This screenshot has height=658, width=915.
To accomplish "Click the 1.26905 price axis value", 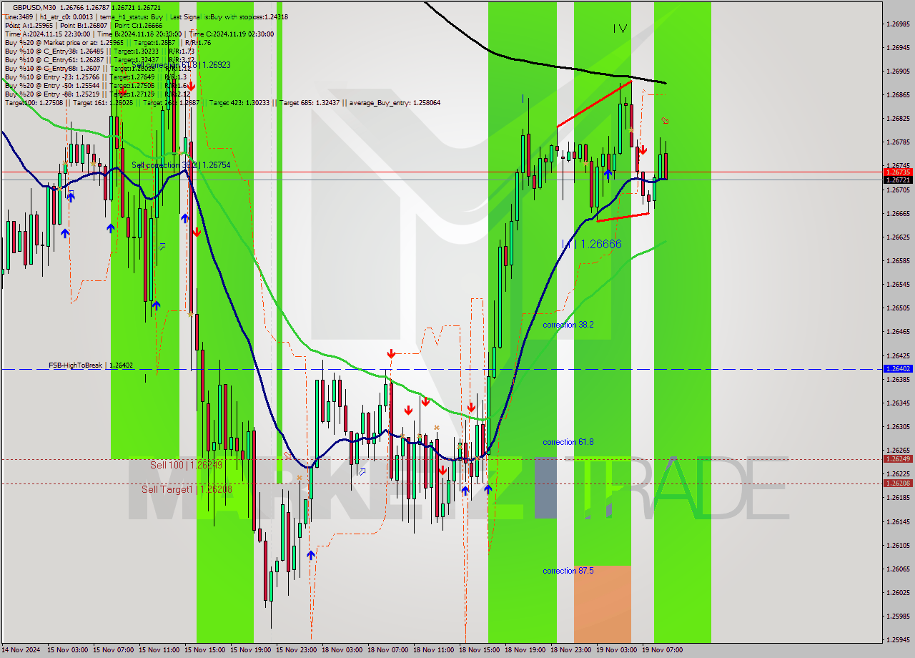I will click(898, 72).
